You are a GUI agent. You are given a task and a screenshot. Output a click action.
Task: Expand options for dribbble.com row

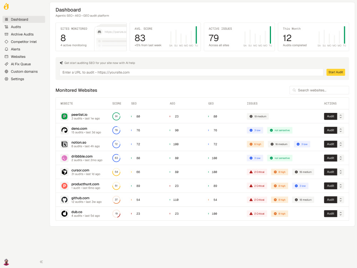(x=341, y=158)
